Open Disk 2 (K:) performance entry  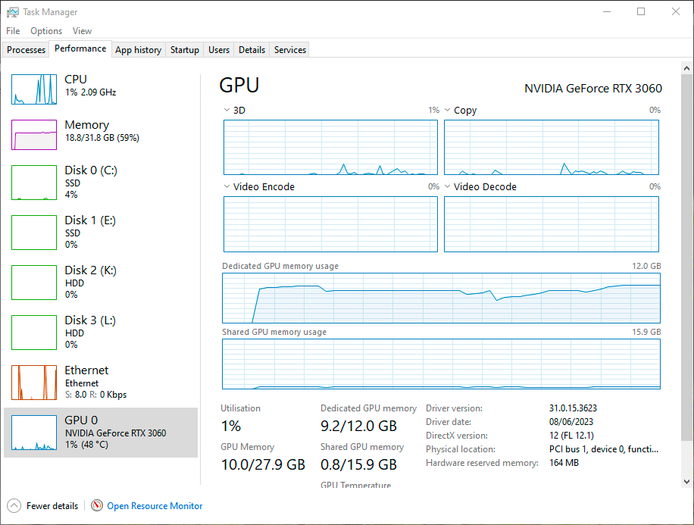click(101, 283)
